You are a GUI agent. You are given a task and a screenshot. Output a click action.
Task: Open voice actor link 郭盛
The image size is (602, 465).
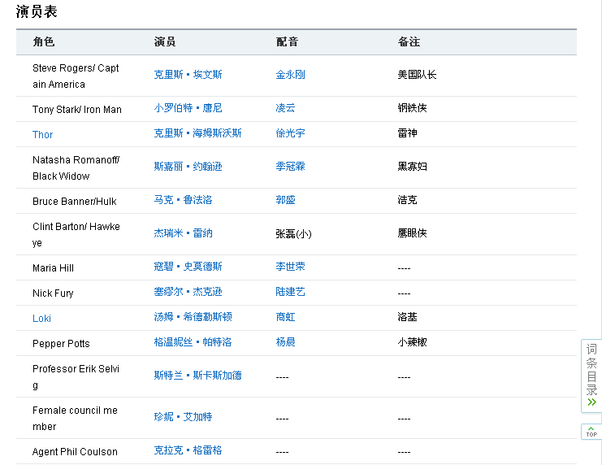click(285, 200)
